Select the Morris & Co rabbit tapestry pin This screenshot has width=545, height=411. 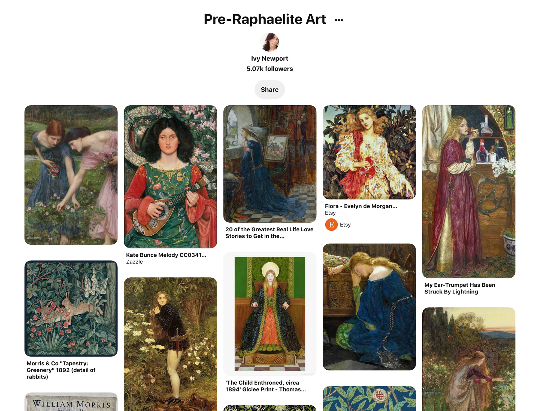(71, 308)
